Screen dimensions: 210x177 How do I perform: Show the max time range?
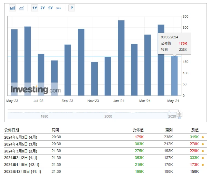pyautogui.click(x=58, y=8)
